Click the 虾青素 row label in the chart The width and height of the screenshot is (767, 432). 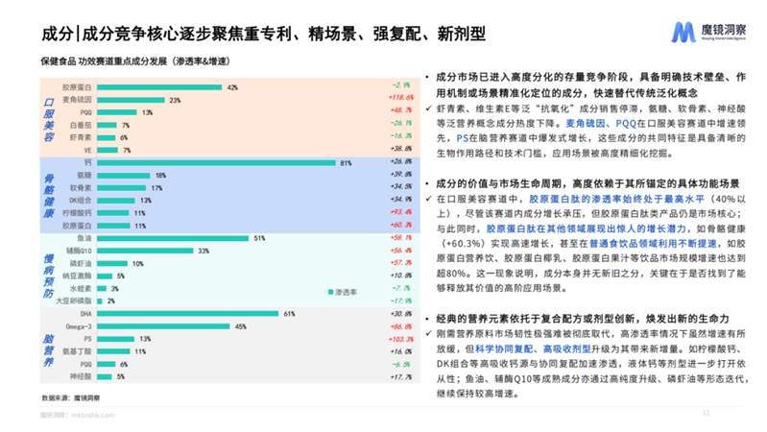(x=81, y=137)
